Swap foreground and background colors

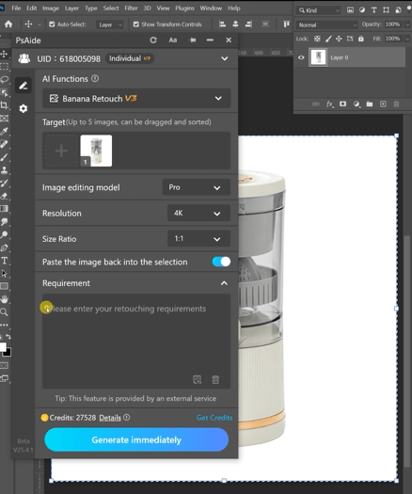pos(8,337)
